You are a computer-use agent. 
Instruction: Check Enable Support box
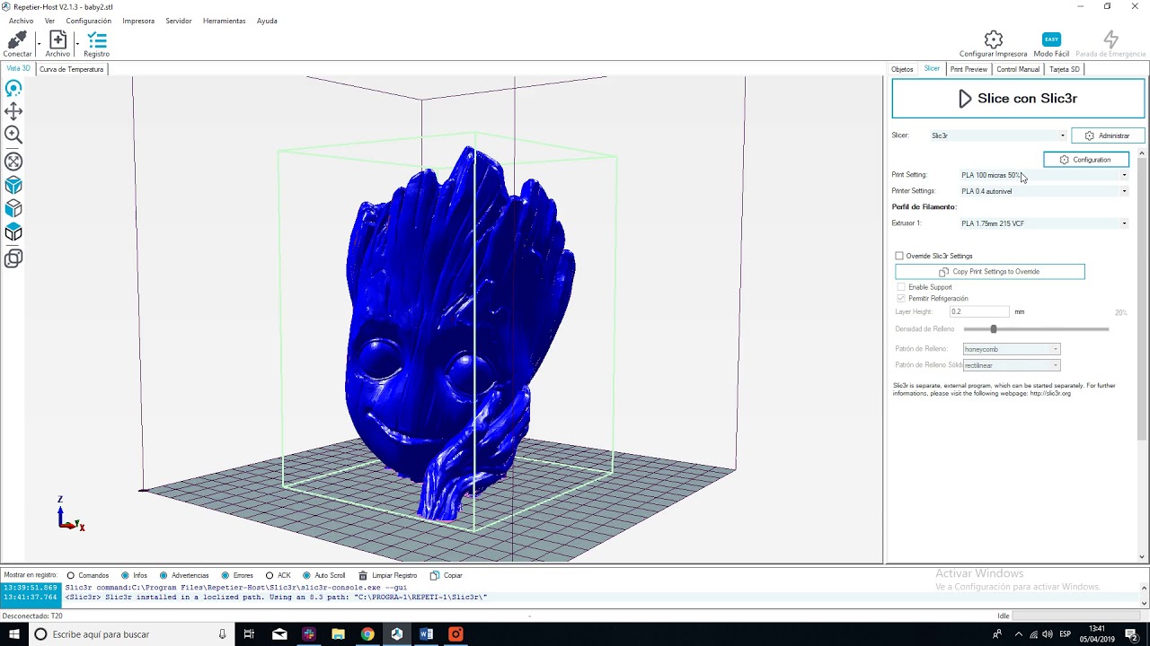pos(901,287)
